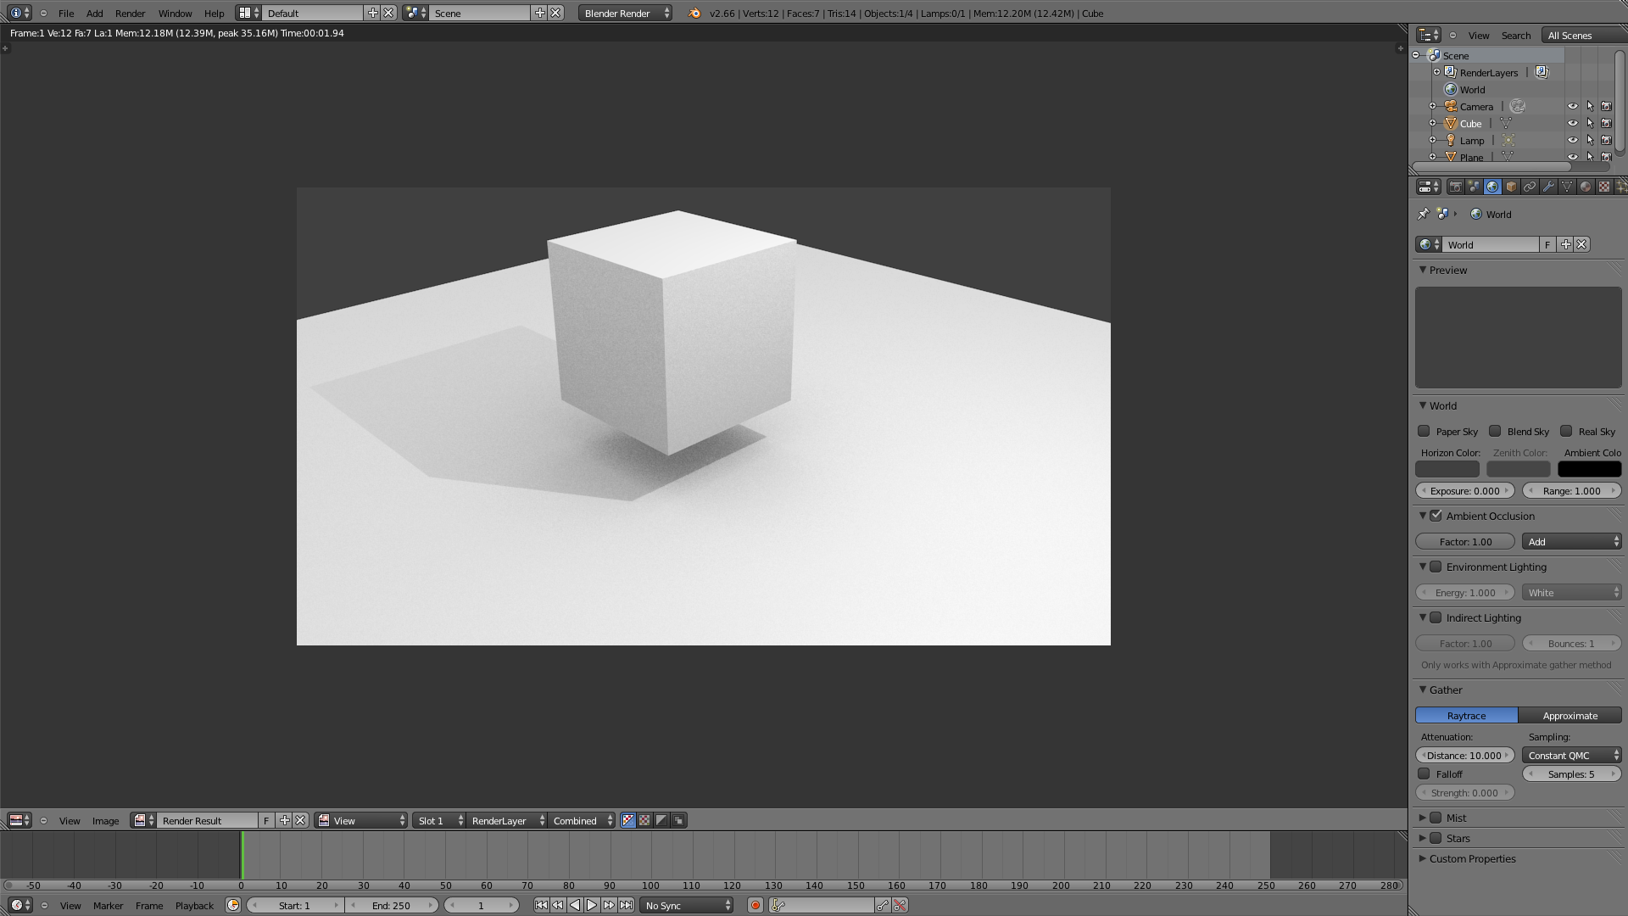This screenshot has width=1628, height=916.
Task: Disable the Ambient Occlusion checkbox
Action: pyautogui.click(x=1436, y=516)
